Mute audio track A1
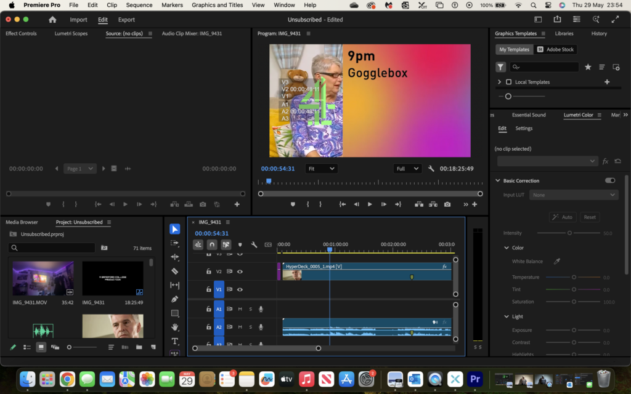The image size is (631, 394). click(x=240, y=309)
